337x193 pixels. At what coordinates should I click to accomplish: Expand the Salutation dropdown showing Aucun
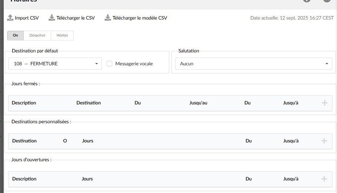click(254, 64)
